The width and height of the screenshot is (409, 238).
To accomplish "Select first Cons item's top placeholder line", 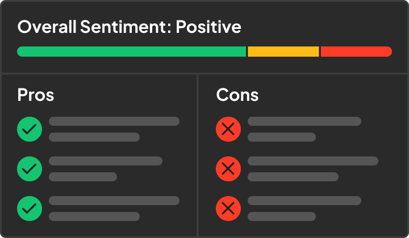I will (304, 121).
